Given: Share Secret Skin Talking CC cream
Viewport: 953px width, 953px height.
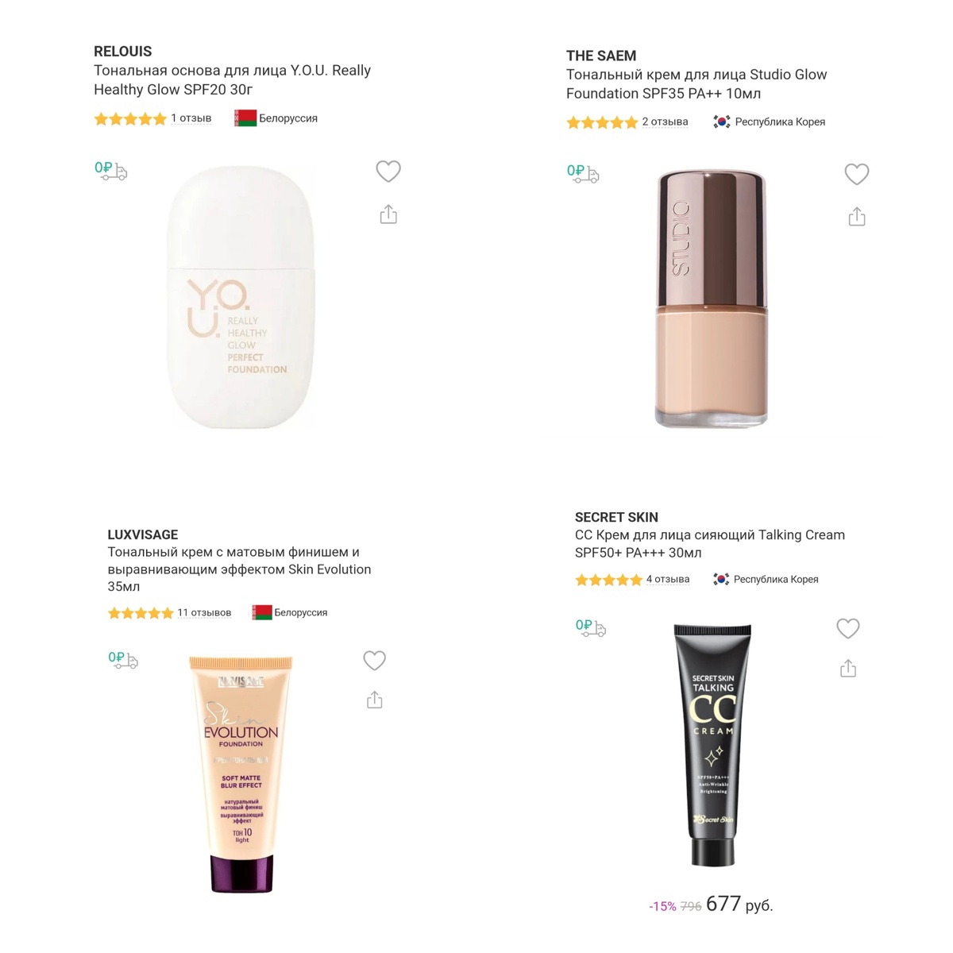Looking at the screenshot, I should tap(848, 669).
